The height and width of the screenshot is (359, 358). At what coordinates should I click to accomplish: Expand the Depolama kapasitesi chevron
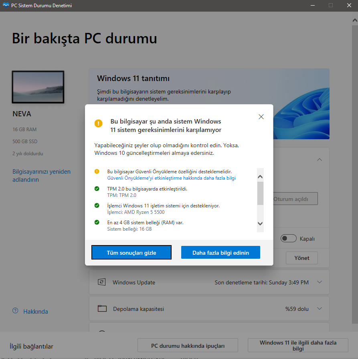(x=320, y=308)
